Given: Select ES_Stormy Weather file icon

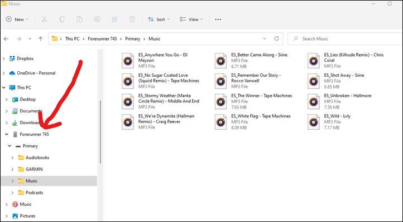Looking at the screenshot, I should [x=128, y=102].
